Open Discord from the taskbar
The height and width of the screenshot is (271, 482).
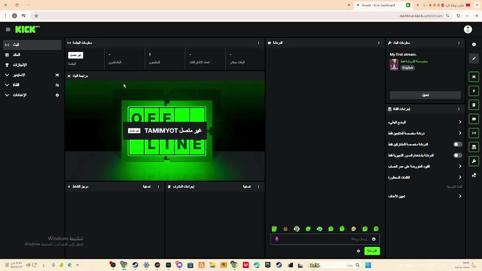coord(179,265)
